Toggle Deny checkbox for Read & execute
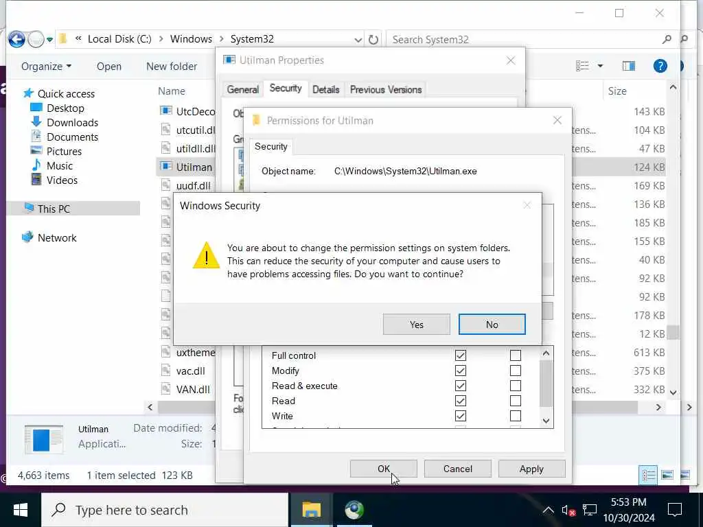703x527 pixels. (x=516, y=386)
